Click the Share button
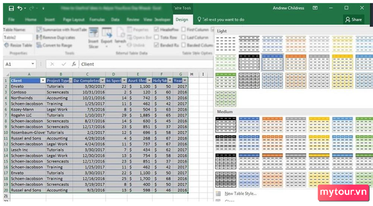Screen dimensions: 373x206 pyautogui.click(x=354, y=20)
